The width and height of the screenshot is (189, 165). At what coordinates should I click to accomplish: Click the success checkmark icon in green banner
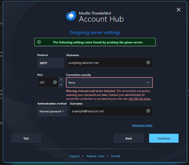coord(39,42)
